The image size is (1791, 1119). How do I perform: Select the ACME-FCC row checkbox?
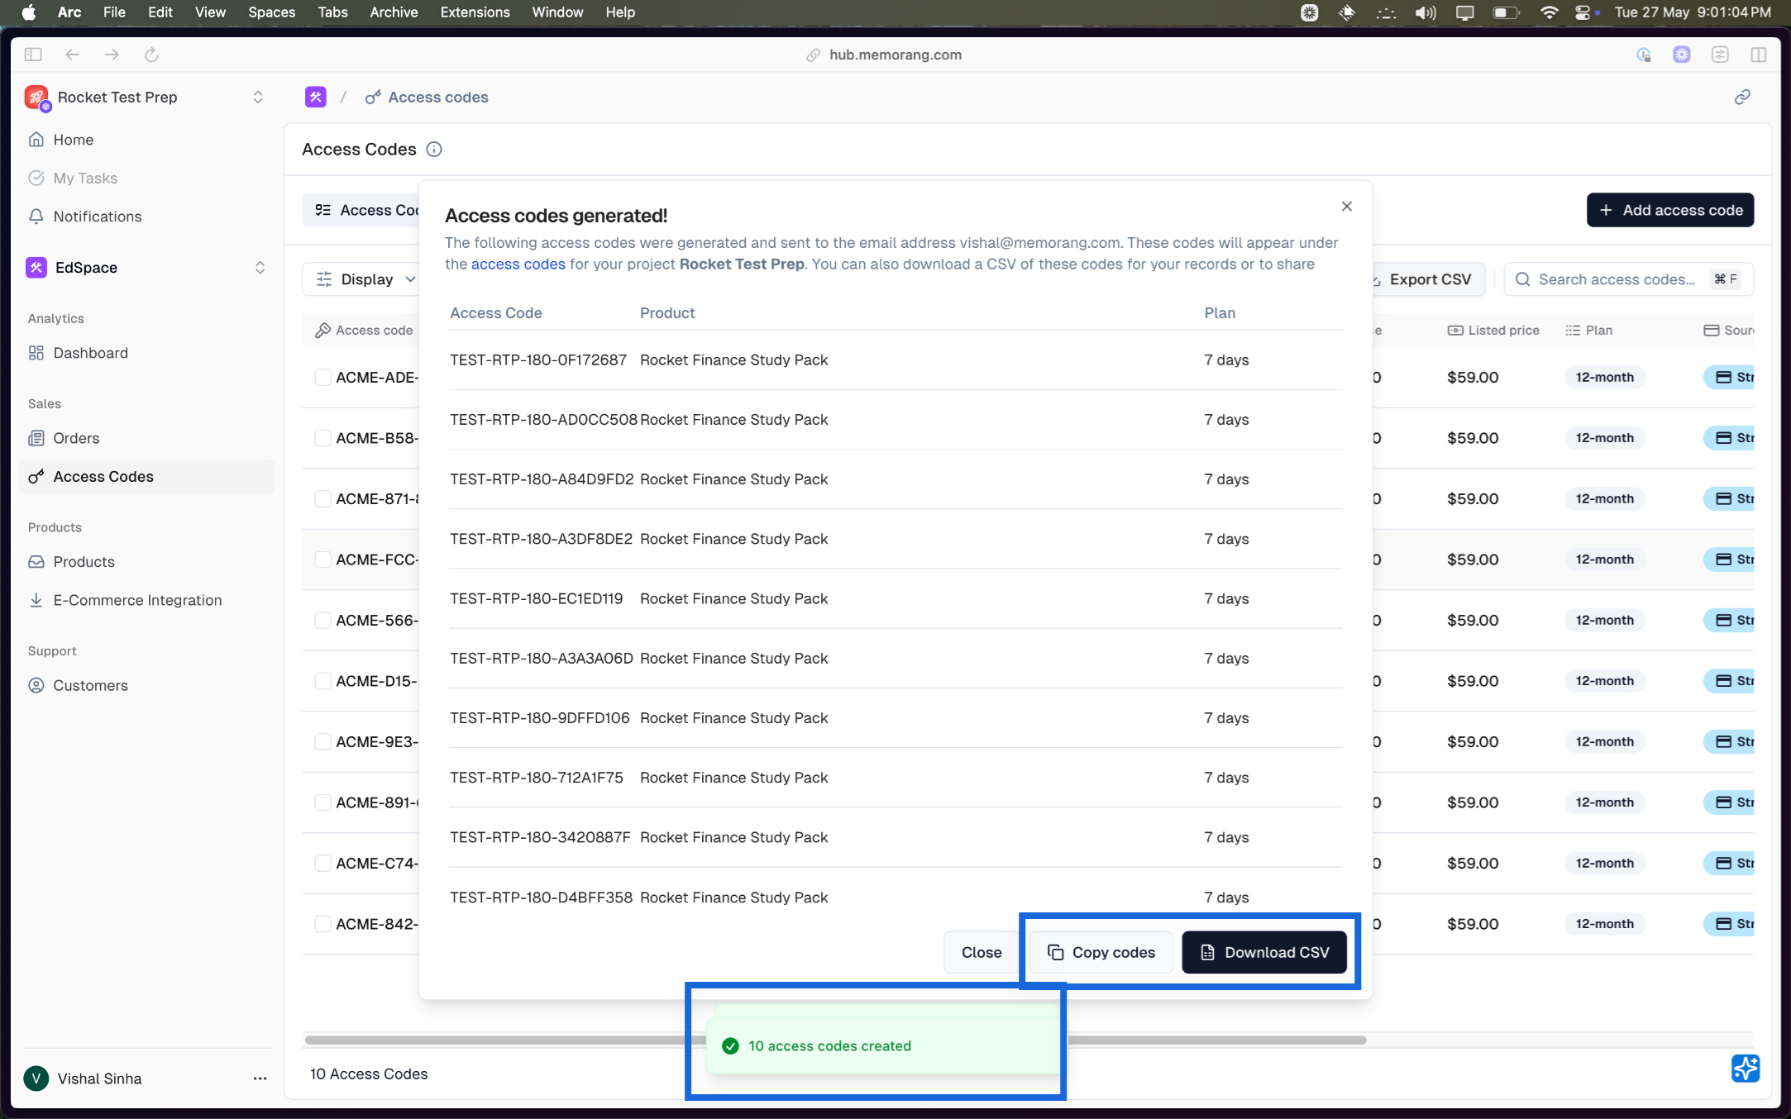[x=322, y=559]
